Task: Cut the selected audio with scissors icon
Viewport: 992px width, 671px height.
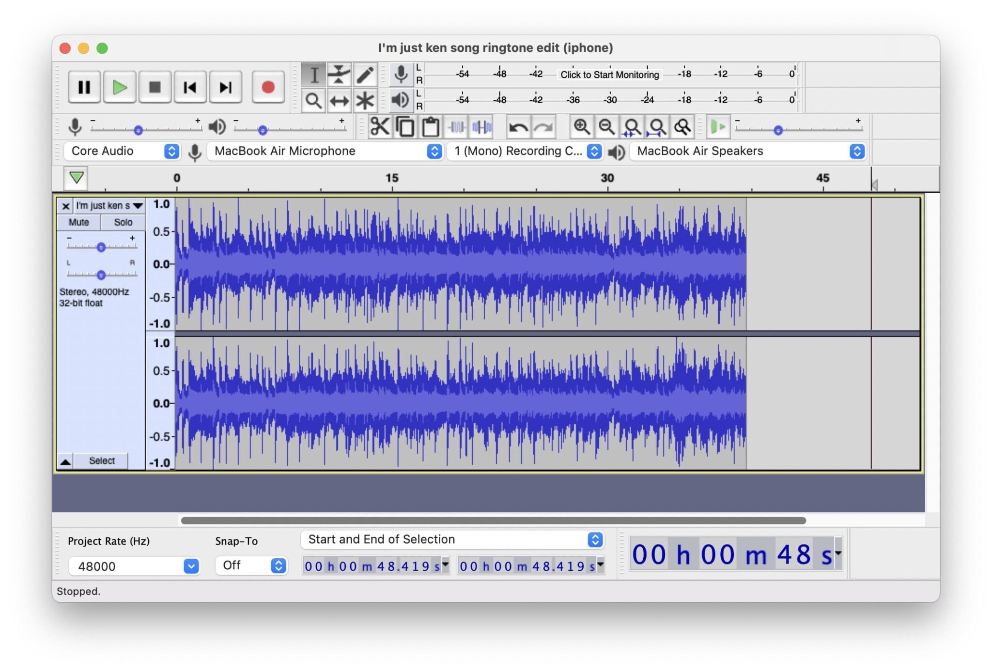Action: click(x=381, y=126)
